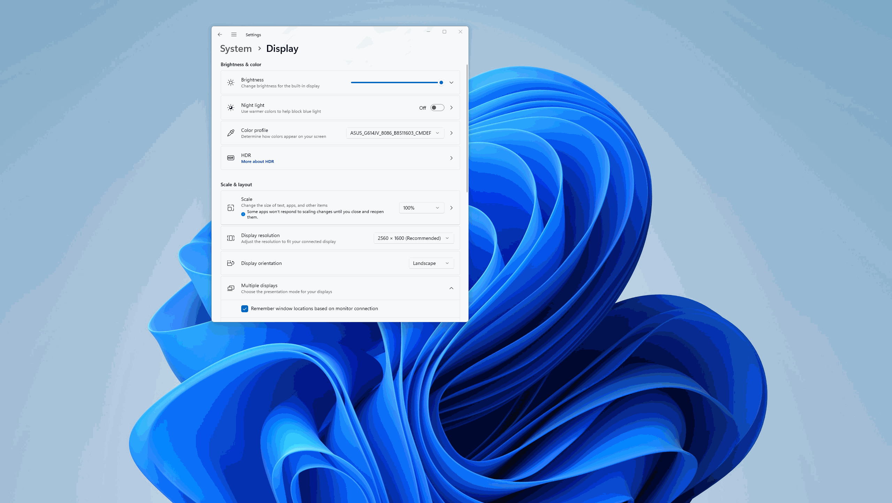The height and width of the screenshot is (503, 892).
Task: Click 'Adjust the resolution to fit your connected display'
Action: coord(289,242)
